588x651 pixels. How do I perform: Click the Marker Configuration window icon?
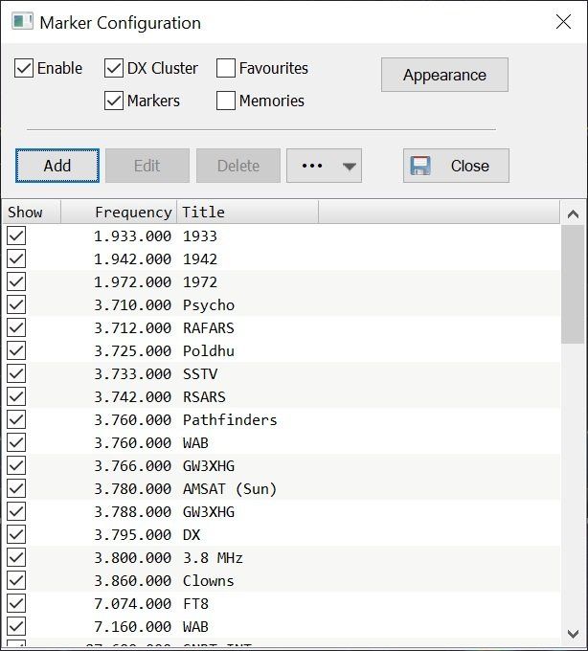click(x=22, y=22)
